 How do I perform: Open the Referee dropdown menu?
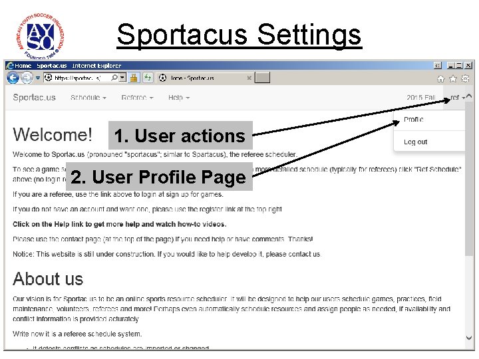point(138,98)
